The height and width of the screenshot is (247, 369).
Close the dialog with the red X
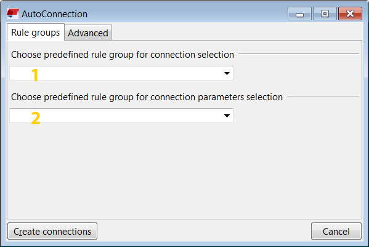[x=350, y=14]
